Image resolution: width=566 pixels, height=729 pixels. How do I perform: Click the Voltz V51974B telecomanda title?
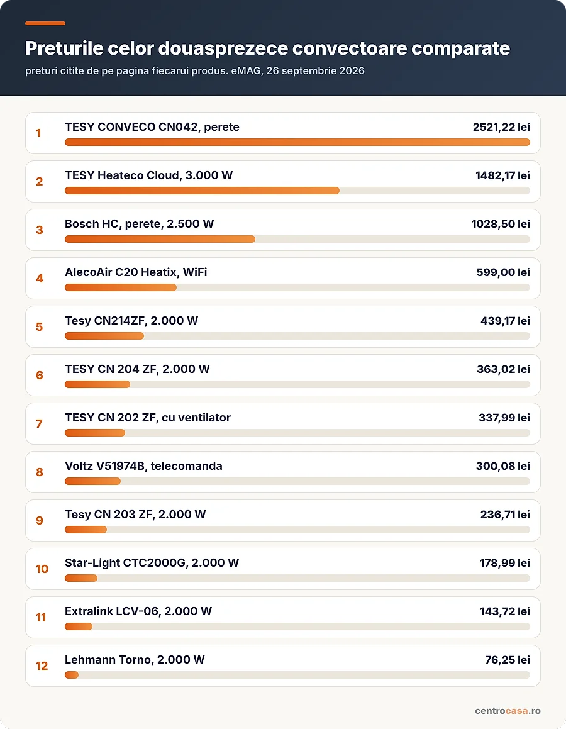[143, 466]
